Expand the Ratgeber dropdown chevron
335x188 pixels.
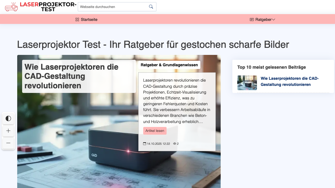click(x=274, y=19)
